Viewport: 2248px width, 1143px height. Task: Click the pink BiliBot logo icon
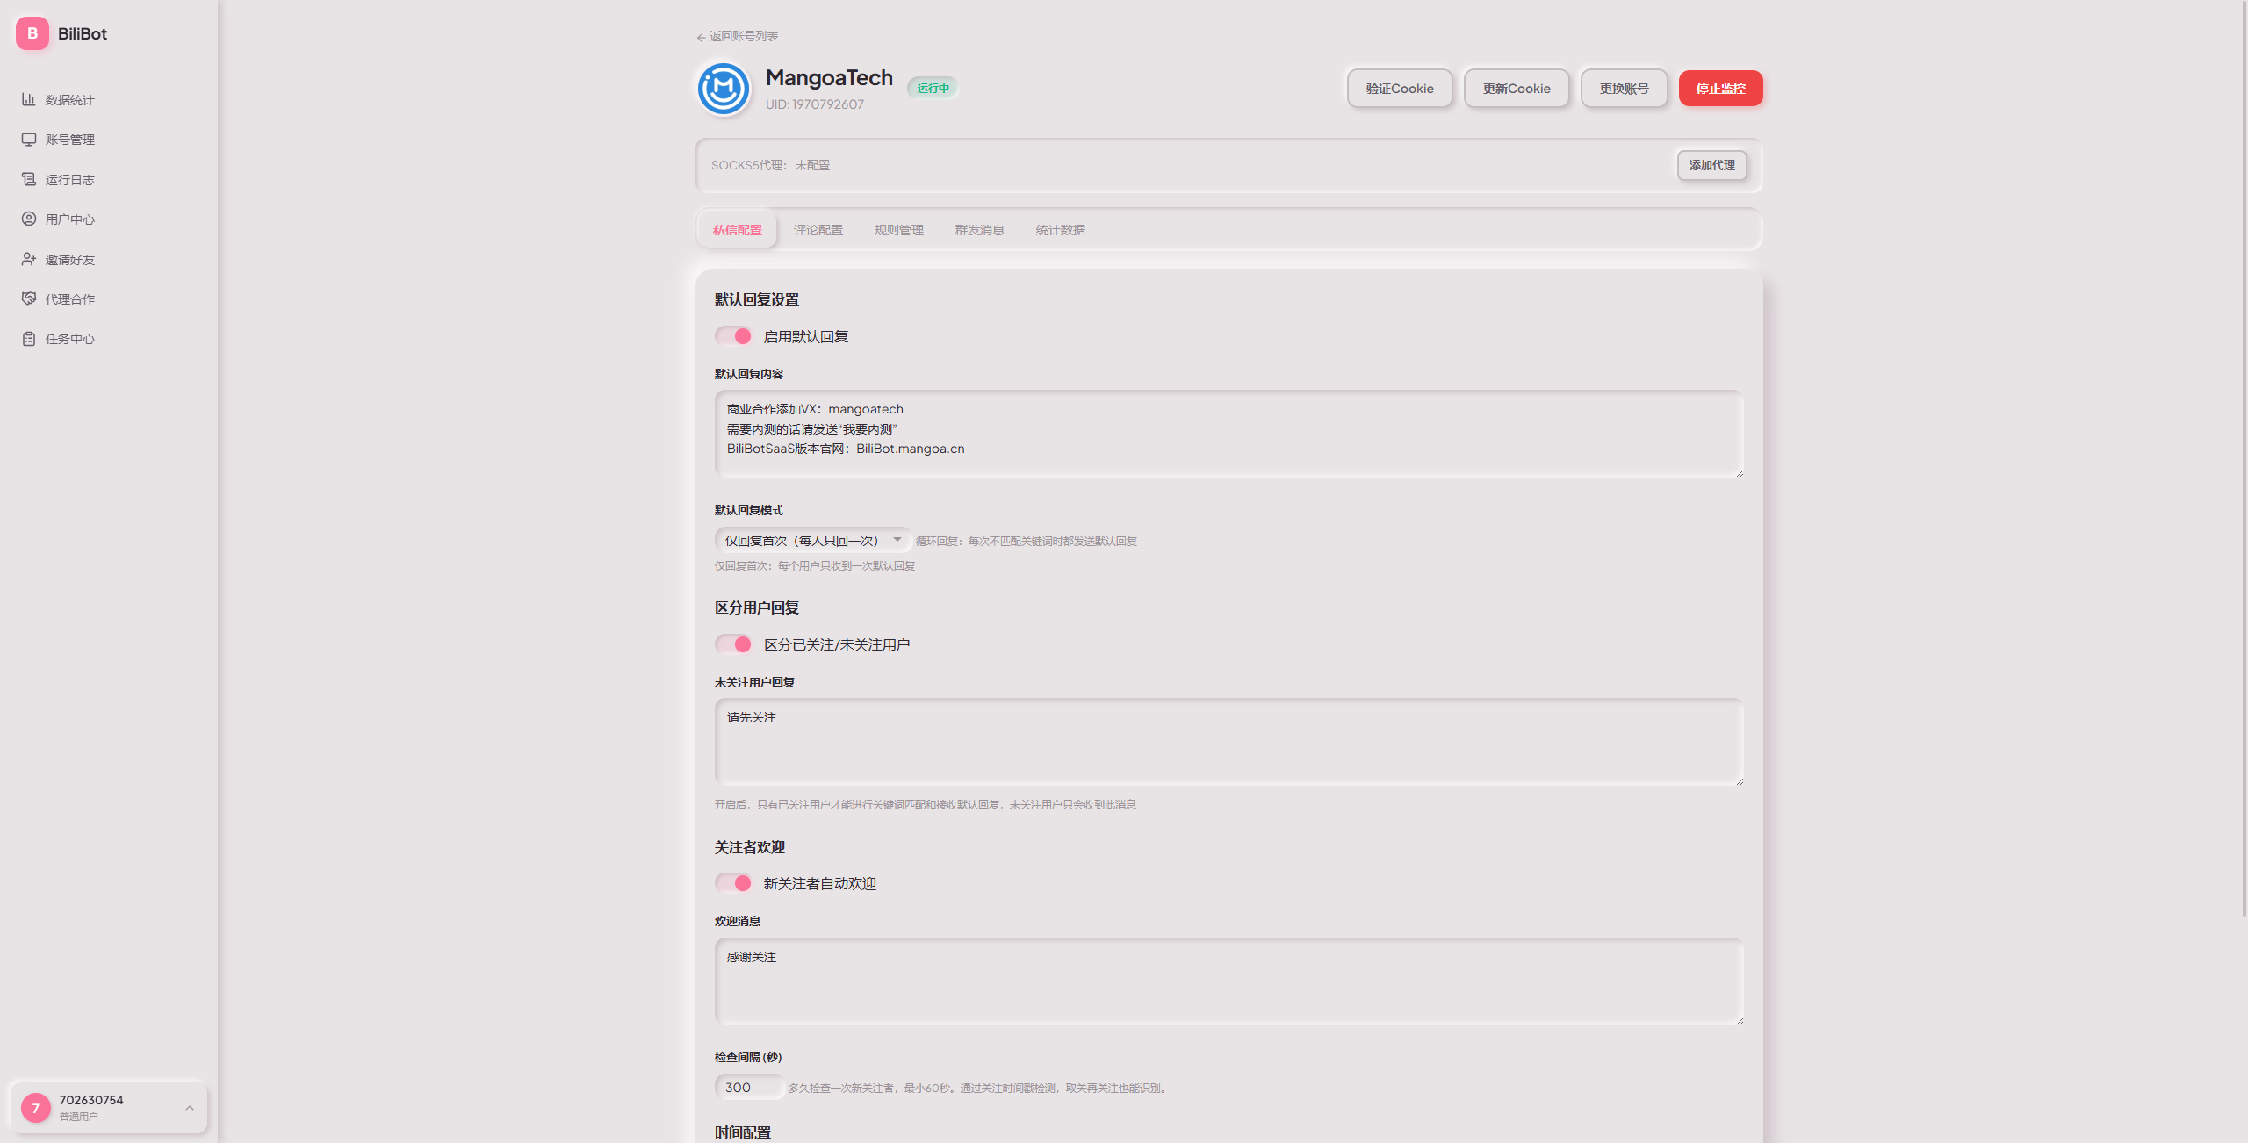32,33
